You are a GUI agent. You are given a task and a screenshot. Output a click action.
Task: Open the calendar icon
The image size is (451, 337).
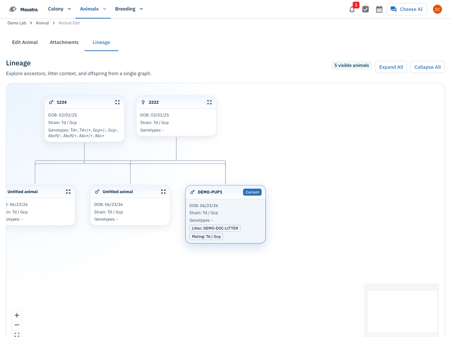coord(379,9)
